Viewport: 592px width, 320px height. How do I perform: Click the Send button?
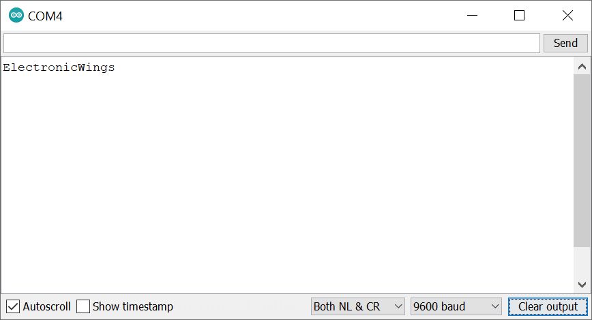coord(565,43)
